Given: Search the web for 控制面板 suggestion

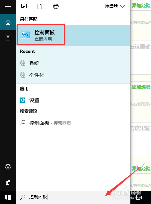Looking at the screenshot, I should [x=73, y=123].
